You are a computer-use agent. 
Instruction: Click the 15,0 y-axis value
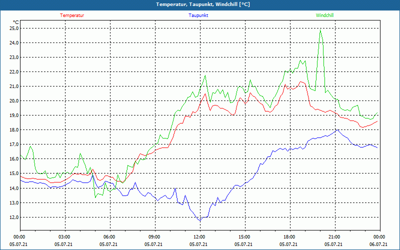pos(14,173)
